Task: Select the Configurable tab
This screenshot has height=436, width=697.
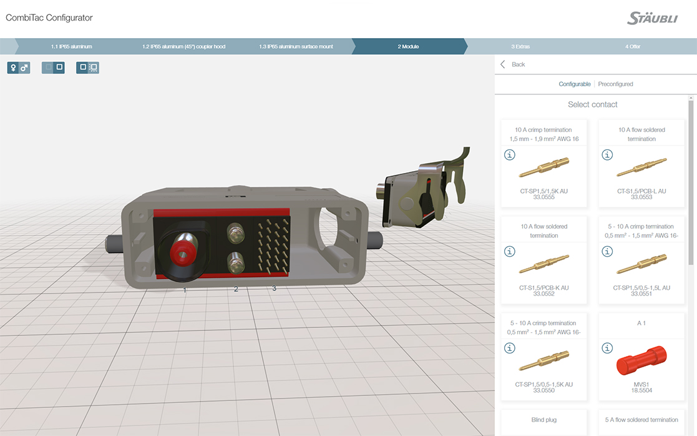Action: (x=574, y=84)
